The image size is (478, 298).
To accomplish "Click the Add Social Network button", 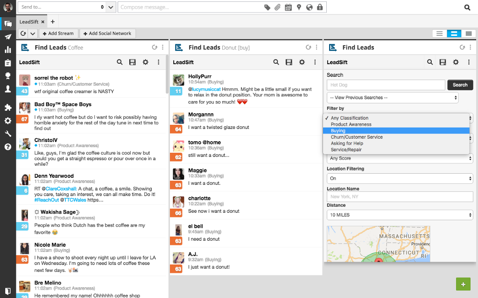I will click(107, 34).
